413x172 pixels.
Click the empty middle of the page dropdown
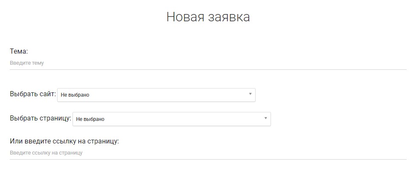(x=183, y=119)
